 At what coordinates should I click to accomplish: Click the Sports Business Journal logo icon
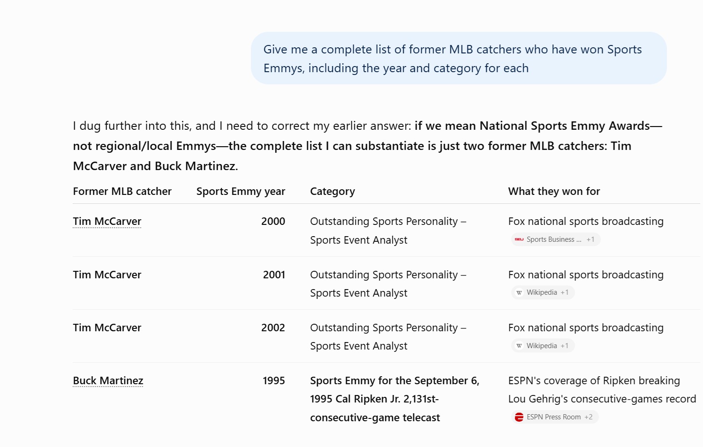(519, 239)
